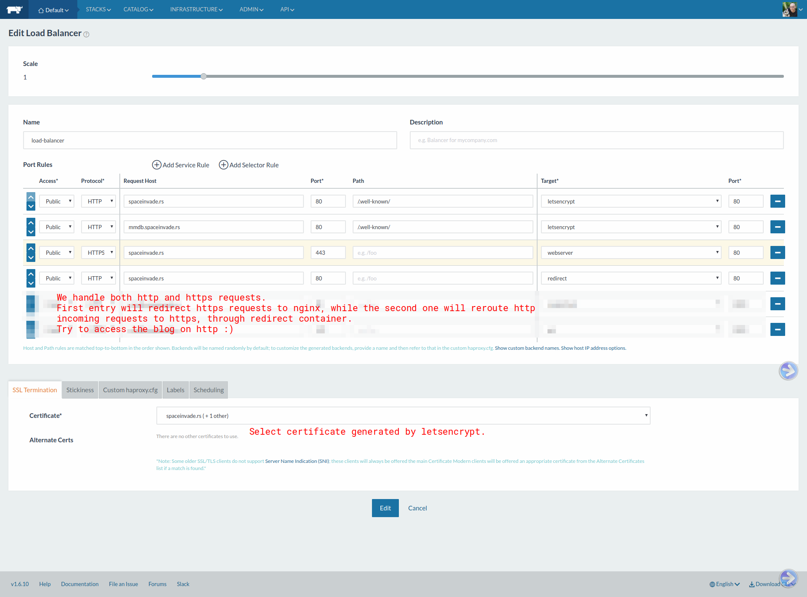Click Add Selector Rule plus icon
807x597 pixels.
tap(224, 165)
